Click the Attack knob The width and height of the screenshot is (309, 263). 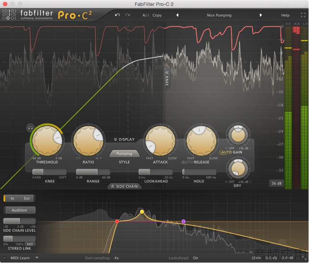[x=160, y=141]
